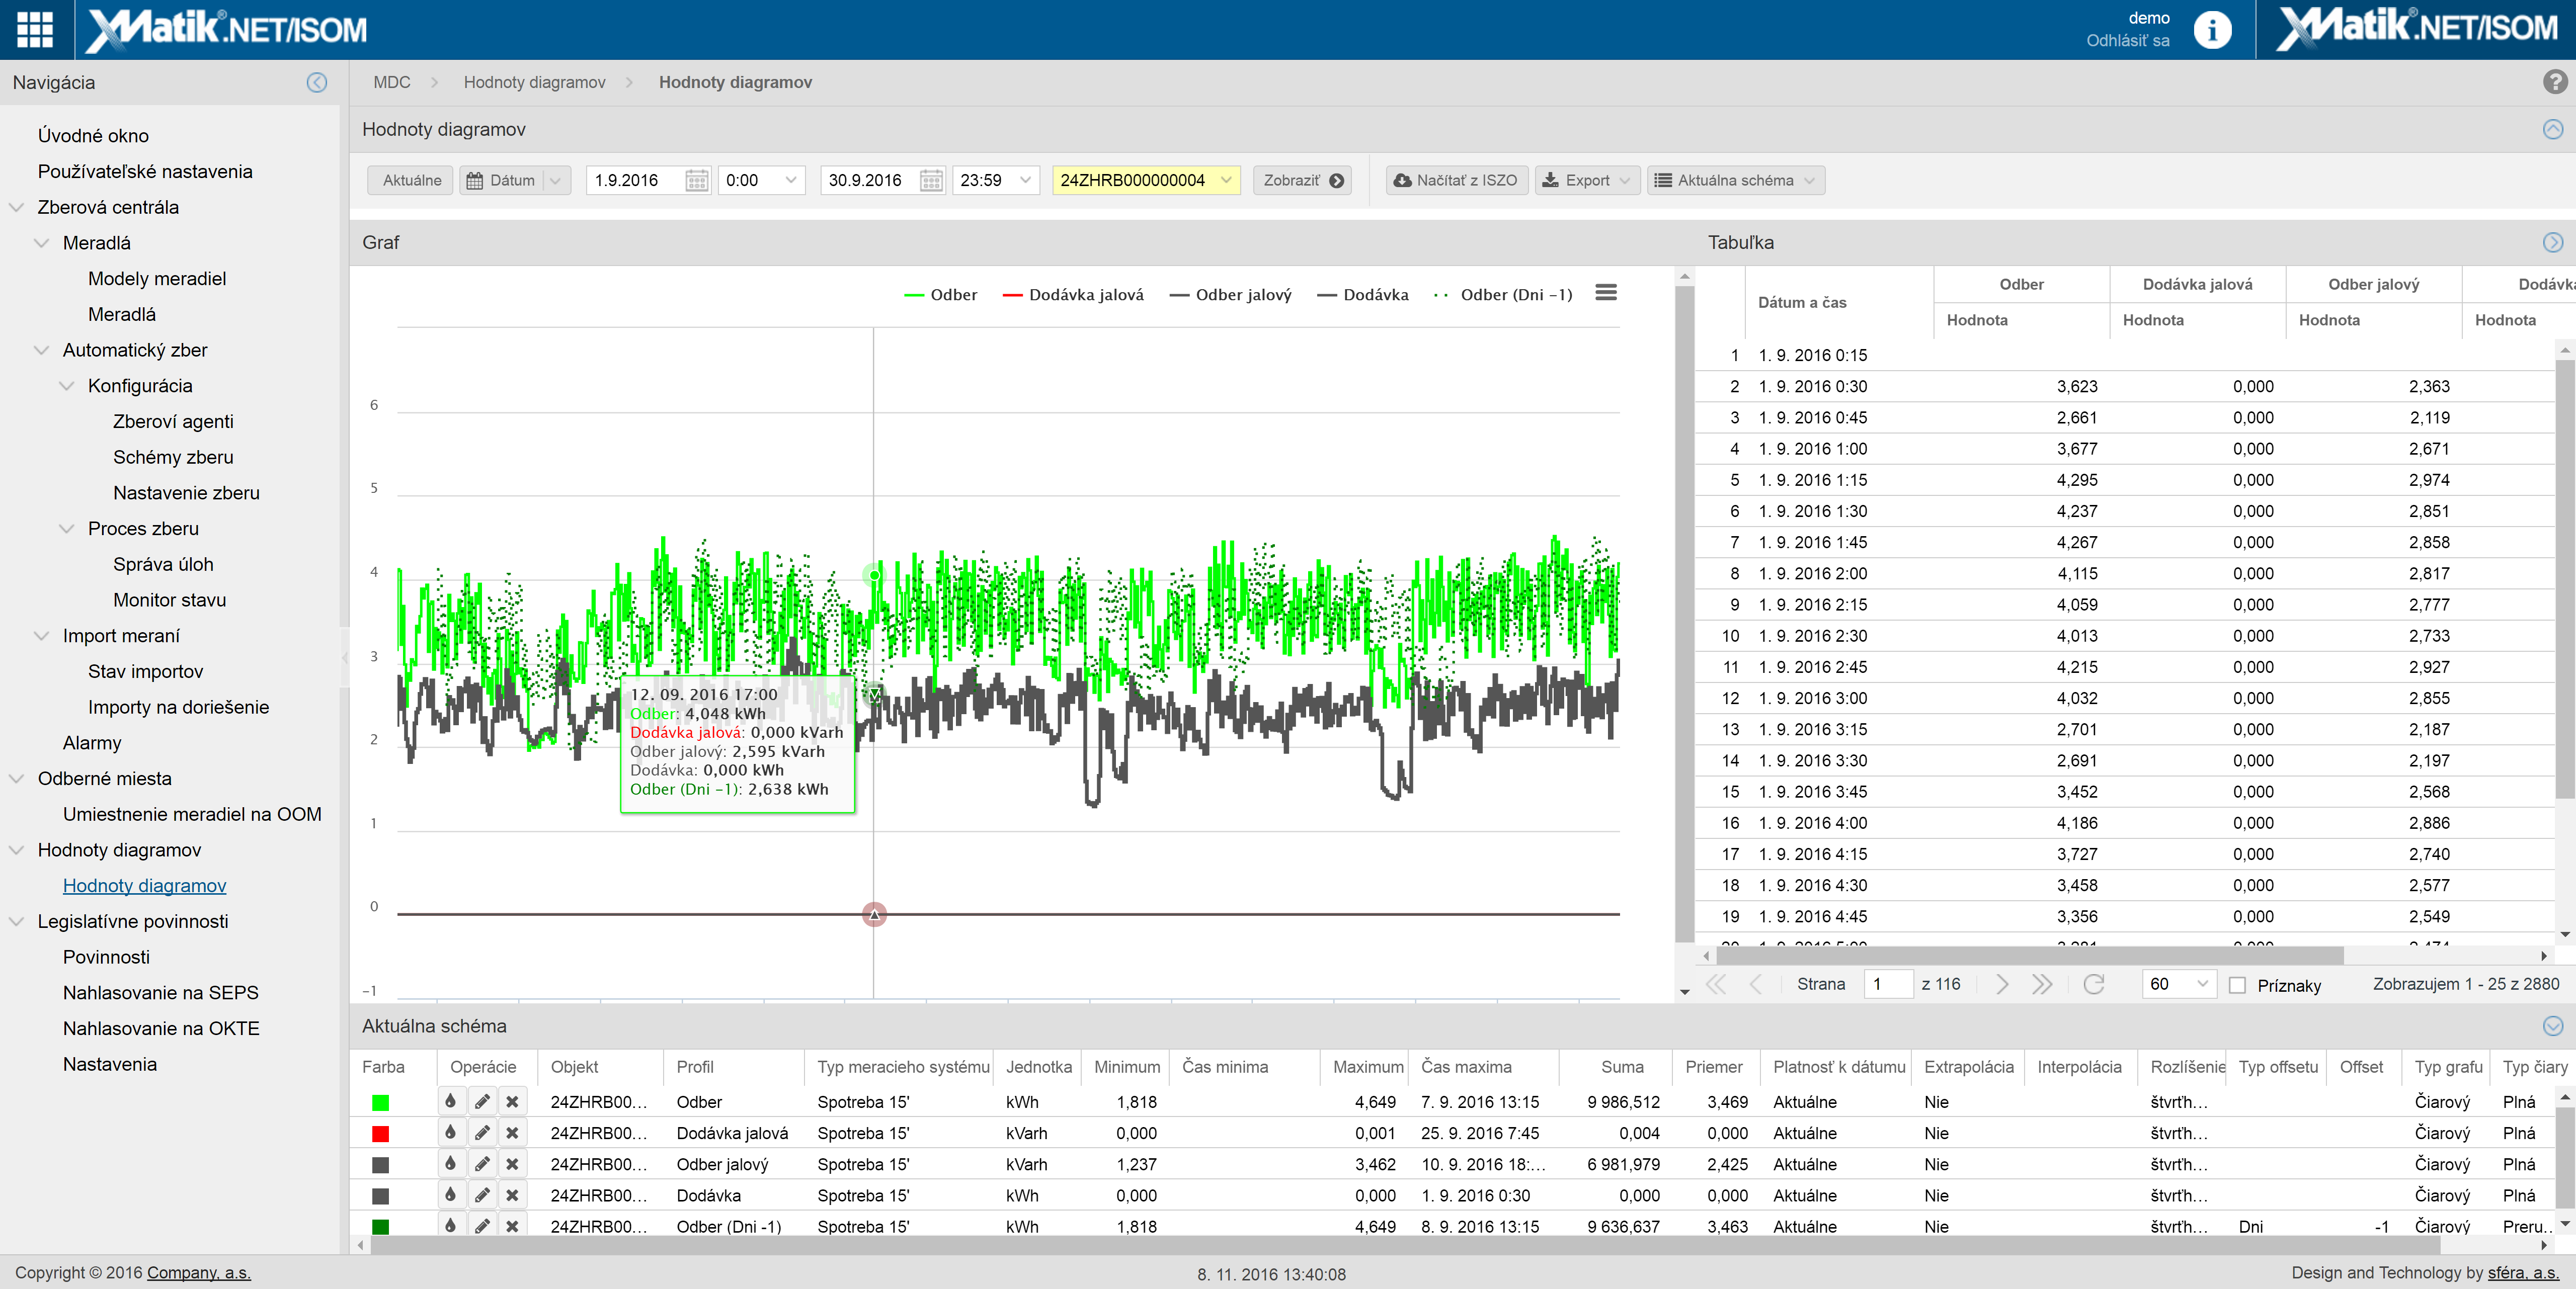Screen dimensions: 2576x1289
Task: Collapse the Automatický zber tree node
Action: pos(41,350)
